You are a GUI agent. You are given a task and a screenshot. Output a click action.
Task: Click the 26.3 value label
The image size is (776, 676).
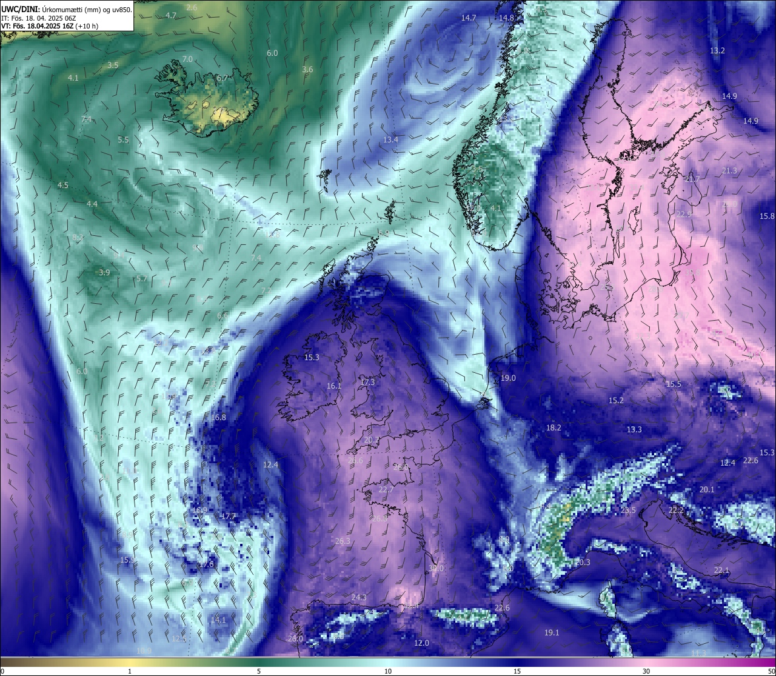point(343,541)
